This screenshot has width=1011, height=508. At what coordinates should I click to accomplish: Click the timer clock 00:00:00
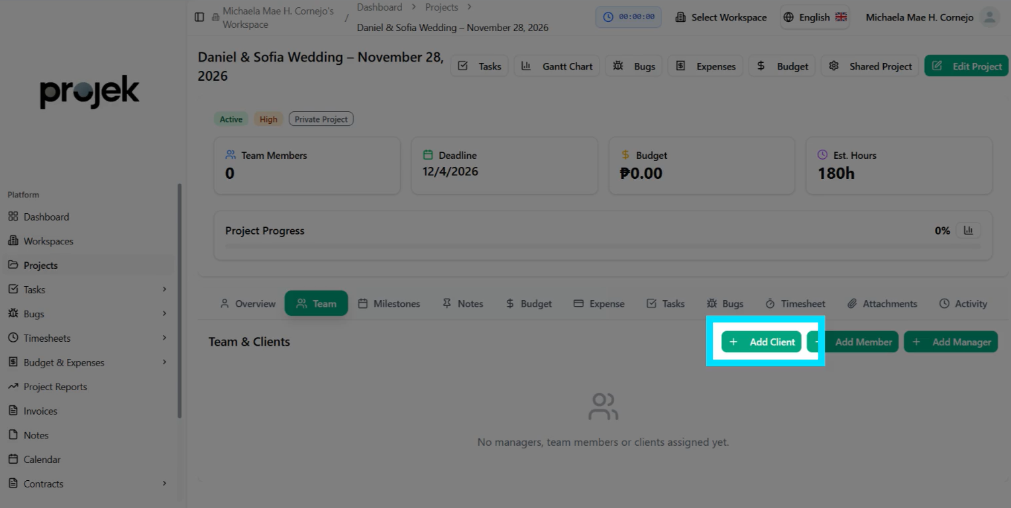point(629,17)
